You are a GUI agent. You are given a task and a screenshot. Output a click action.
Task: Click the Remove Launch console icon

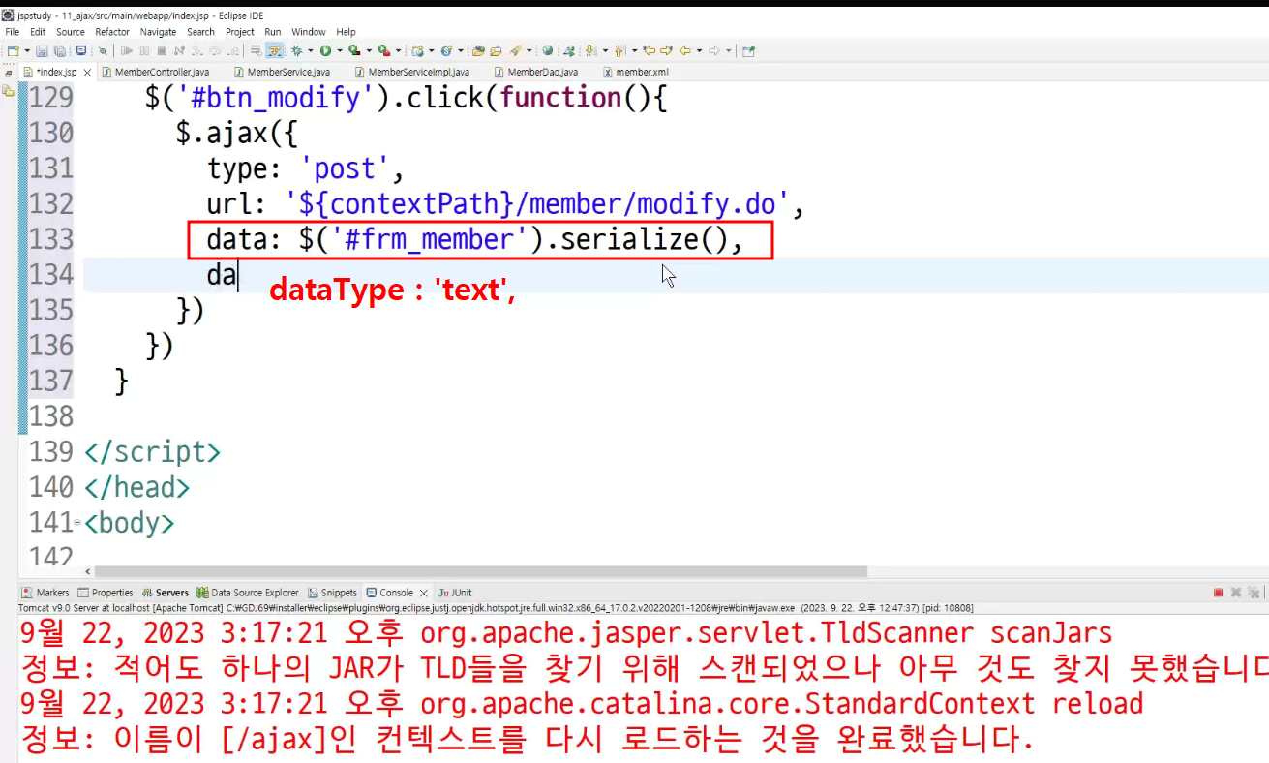click(x=1235, y=593)
